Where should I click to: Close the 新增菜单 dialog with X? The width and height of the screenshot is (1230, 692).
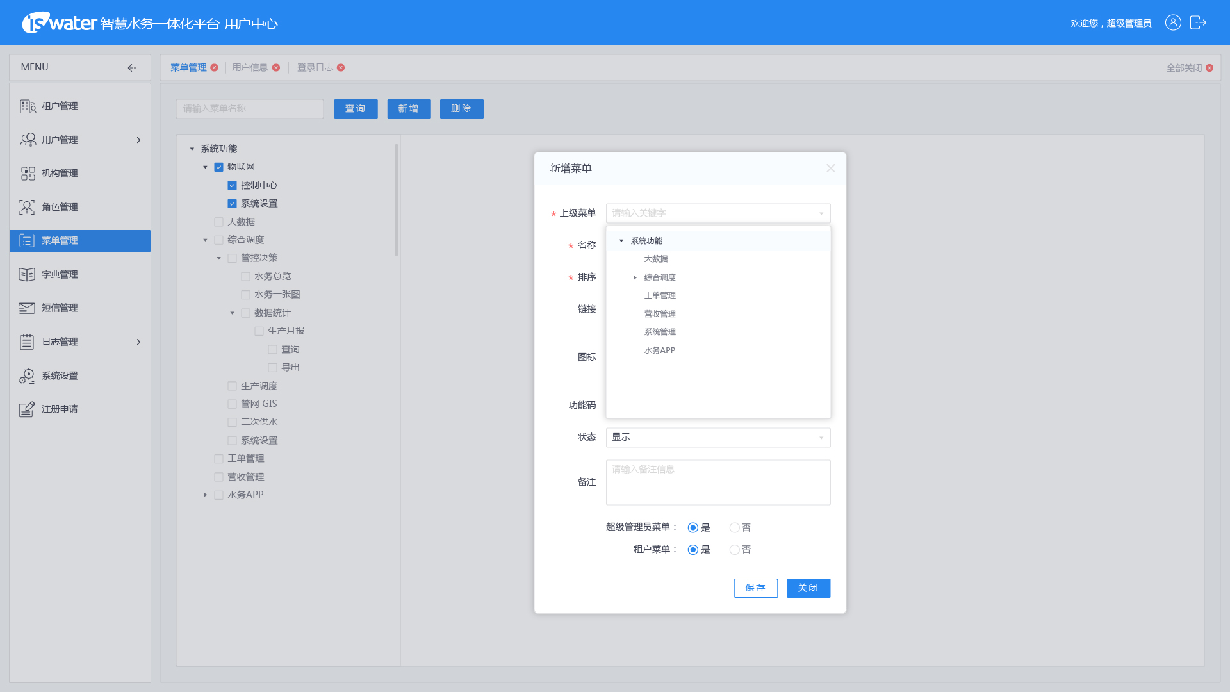[x=831, y=168]
